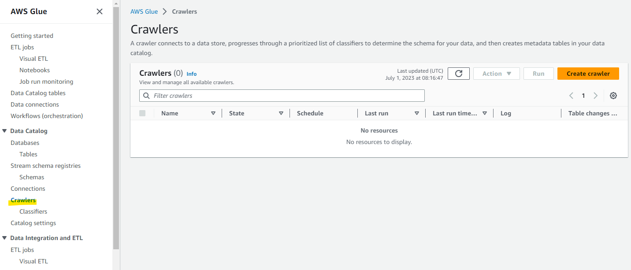Collapse the Data Catalog section
This screenshot has width=631, height=270.
tap(4, 131)
